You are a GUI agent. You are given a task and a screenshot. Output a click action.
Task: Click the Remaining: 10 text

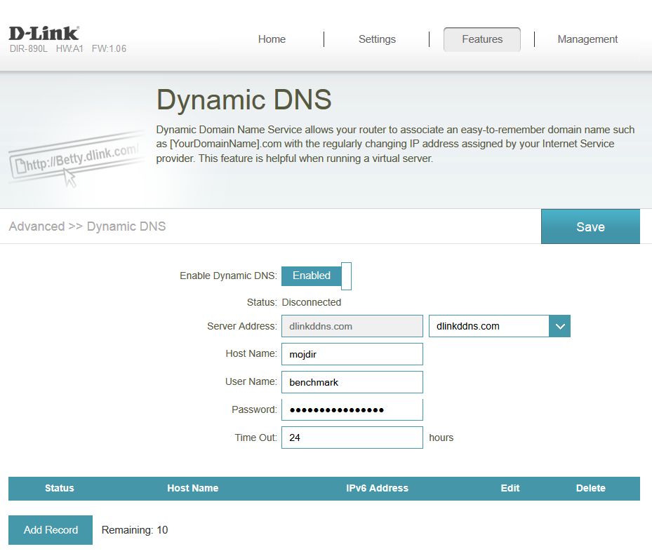(135, 530)
